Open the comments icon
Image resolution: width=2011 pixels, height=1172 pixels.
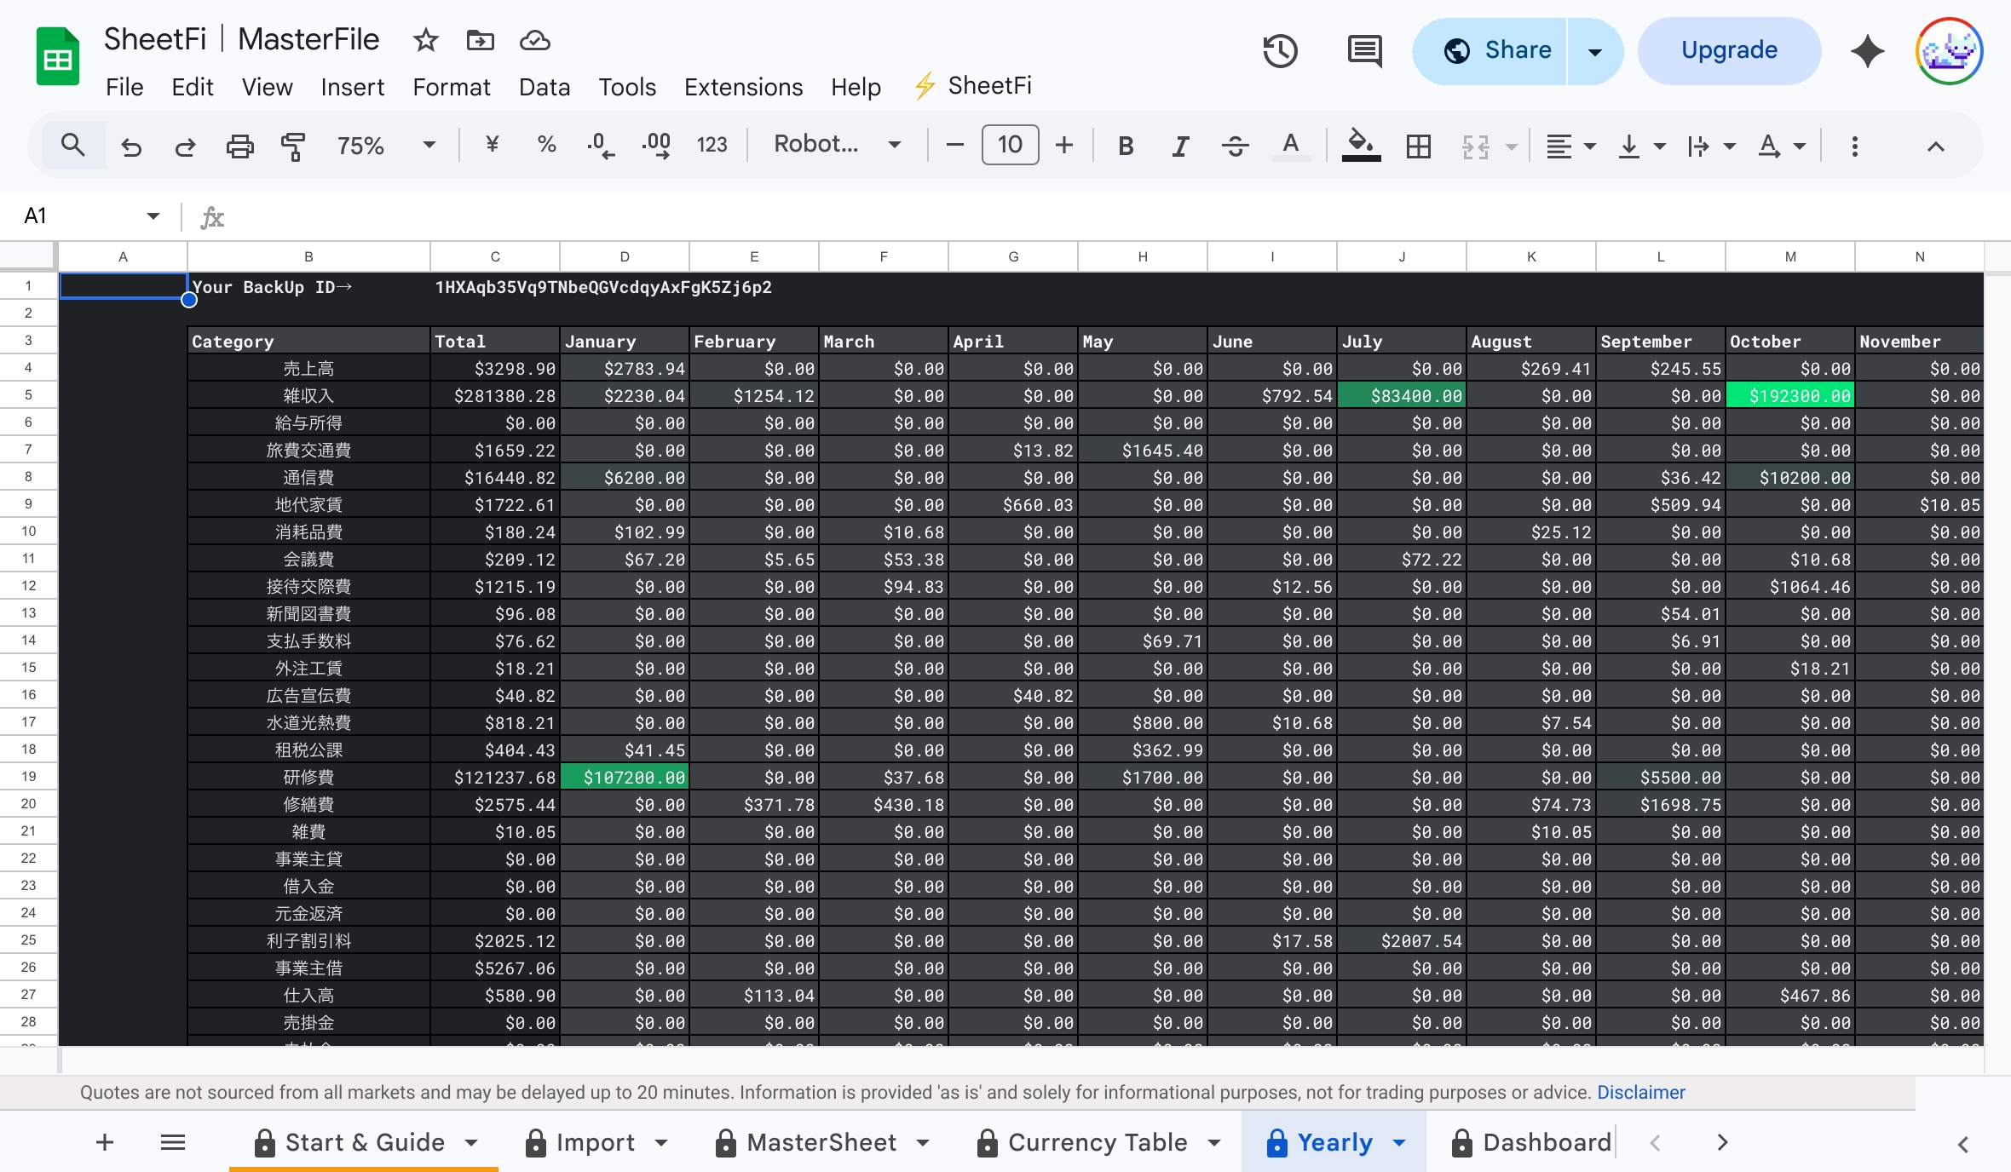click(x=1364, y=51)
